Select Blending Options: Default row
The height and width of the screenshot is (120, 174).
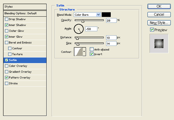coord(25,13)
